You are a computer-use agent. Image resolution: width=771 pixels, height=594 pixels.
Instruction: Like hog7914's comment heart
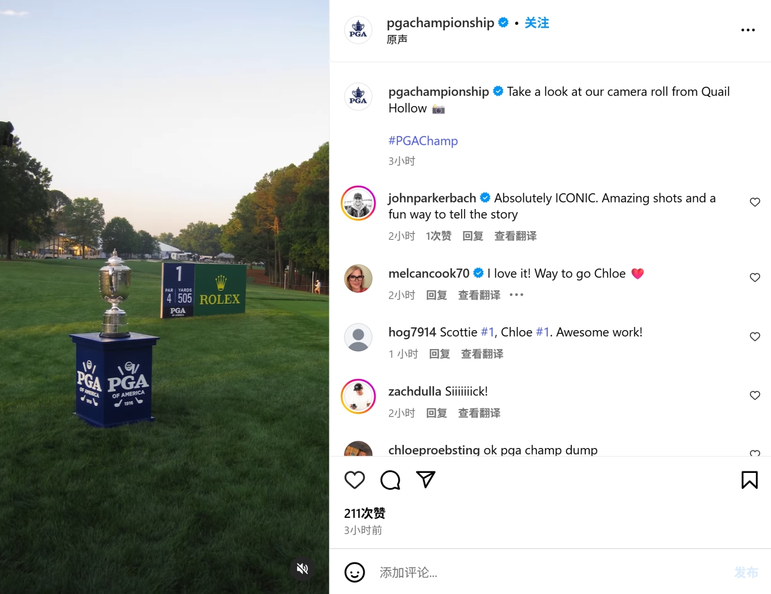coord(755,336)
